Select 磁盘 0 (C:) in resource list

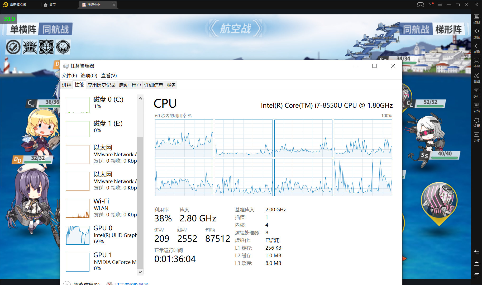click(x=101, y=105)
